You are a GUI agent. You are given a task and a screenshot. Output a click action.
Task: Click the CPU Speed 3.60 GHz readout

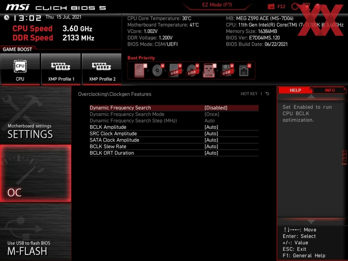coord(52,28)
